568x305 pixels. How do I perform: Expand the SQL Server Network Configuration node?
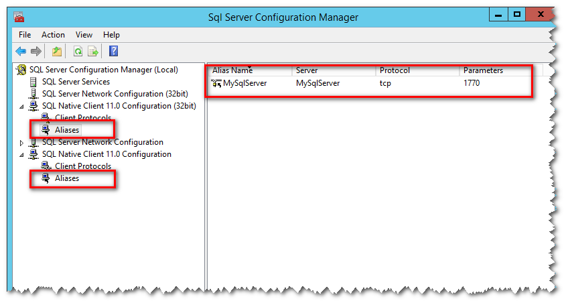tap(21, 143)
